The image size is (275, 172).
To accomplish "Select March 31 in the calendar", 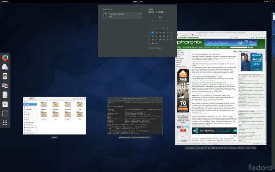I will pyautogui.click(x=157, y=44).
